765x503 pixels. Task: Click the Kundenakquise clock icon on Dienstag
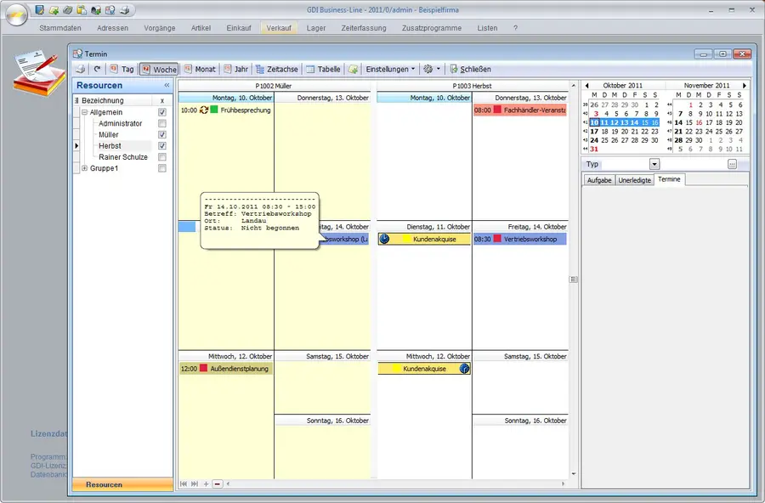[384, 240]
